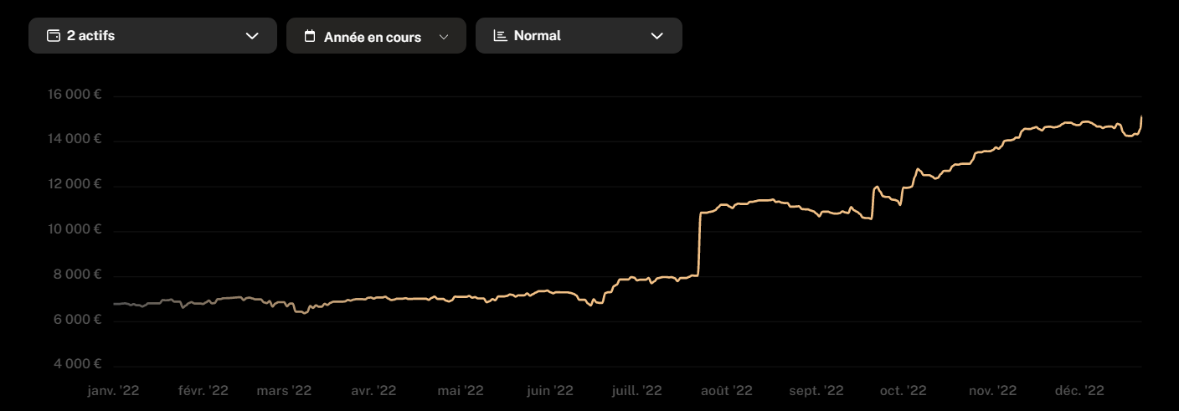The height and width of the screenshot is (411, 1179).
Task: Click the "oct. '22" month label
Action: (904, 390)
